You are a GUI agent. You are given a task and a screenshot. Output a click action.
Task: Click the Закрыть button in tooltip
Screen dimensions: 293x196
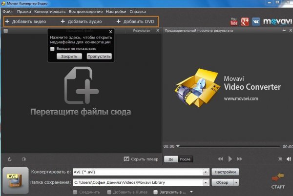tap(69, 57)
